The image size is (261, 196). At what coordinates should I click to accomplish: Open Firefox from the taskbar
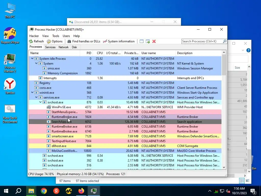81,191
